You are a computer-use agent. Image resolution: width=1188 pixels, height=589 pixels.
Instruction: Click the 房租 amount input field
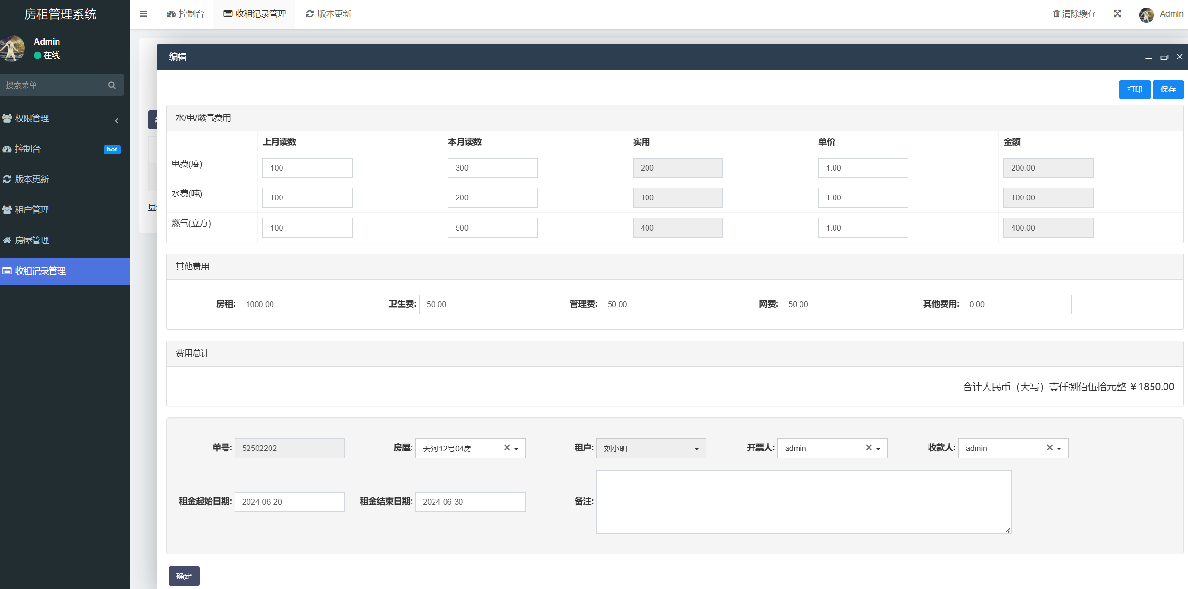tap(293, 305)
